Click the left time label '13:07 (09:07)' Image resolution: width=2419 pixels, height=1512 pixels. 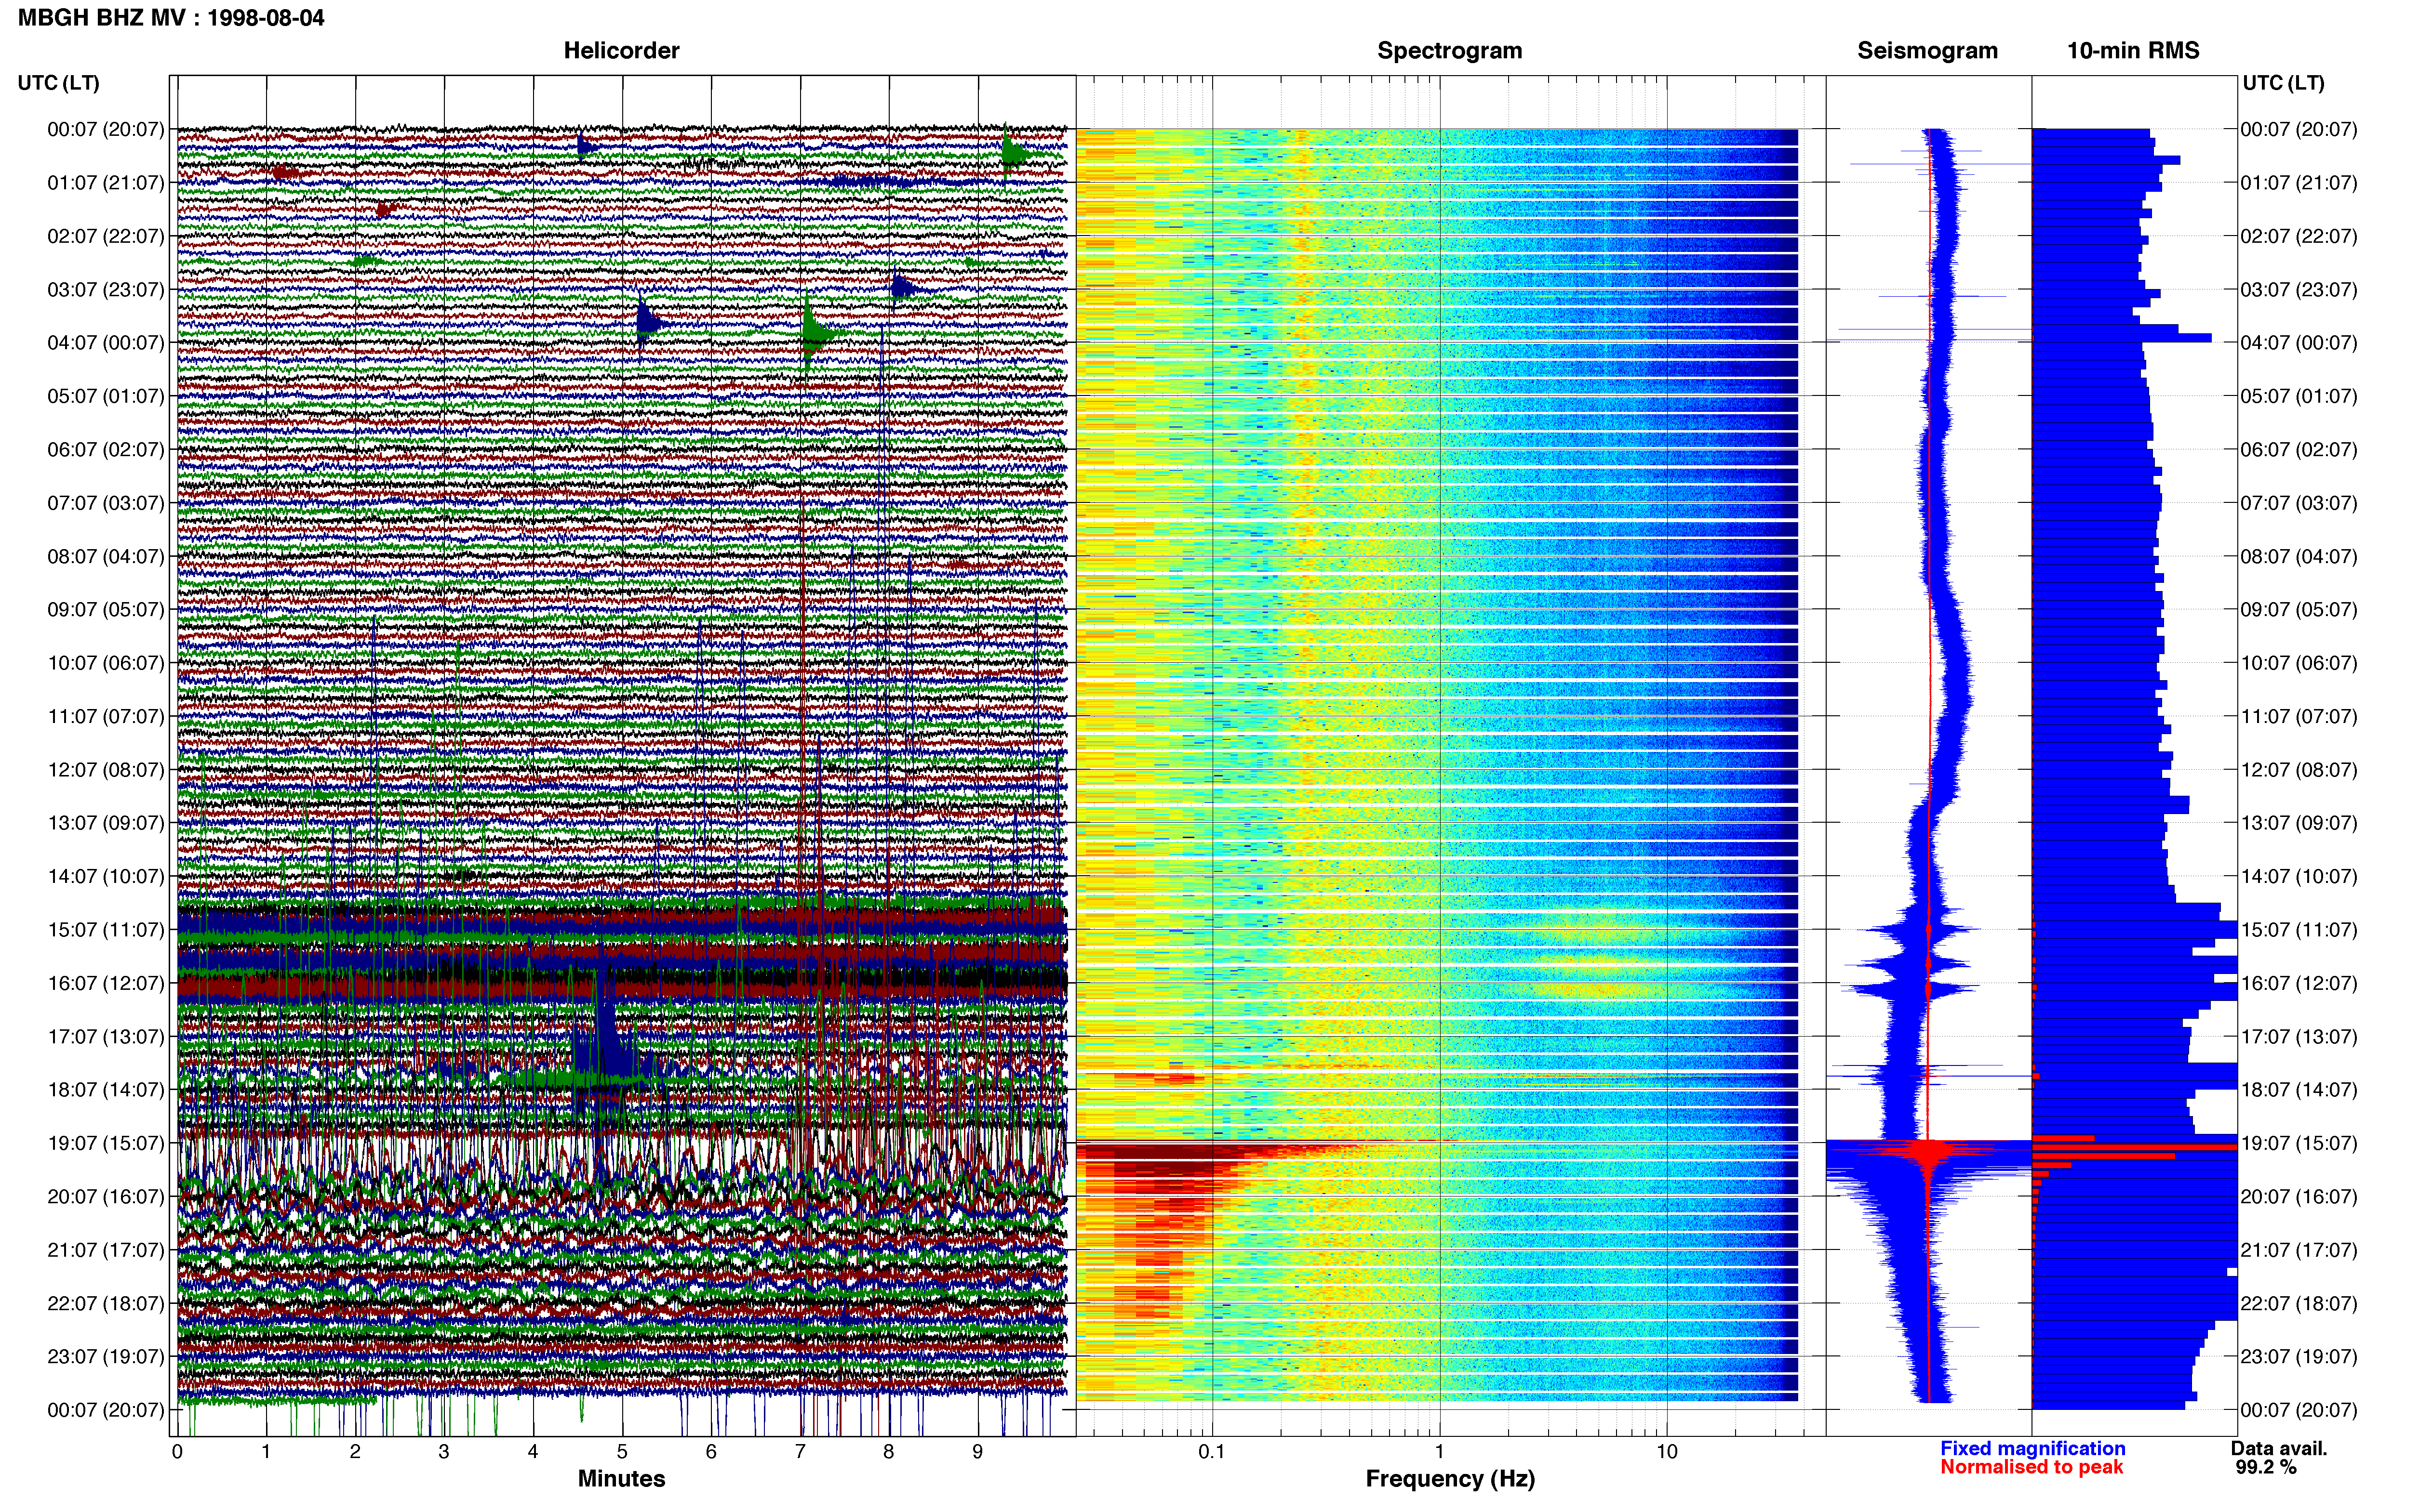tap(106, 823)
